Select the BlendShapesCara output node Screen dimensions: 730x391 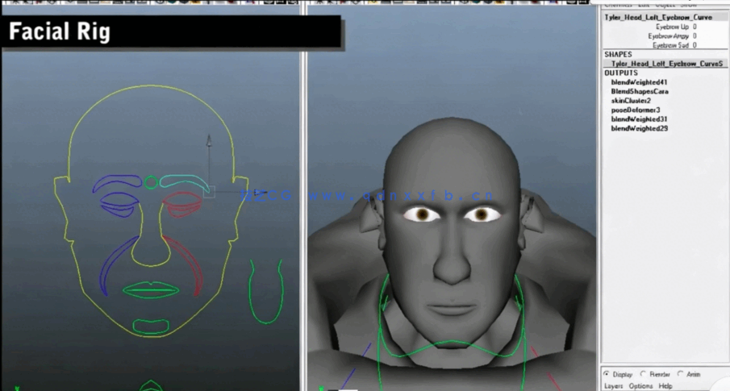(x=640, y=92)
